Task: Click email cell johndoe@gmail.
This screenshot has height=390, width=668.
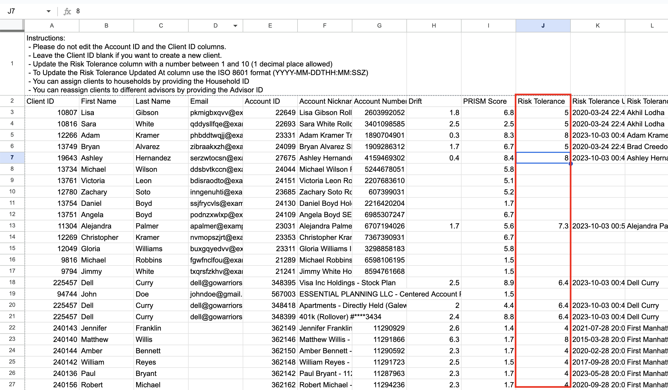Action: point(216,294)
